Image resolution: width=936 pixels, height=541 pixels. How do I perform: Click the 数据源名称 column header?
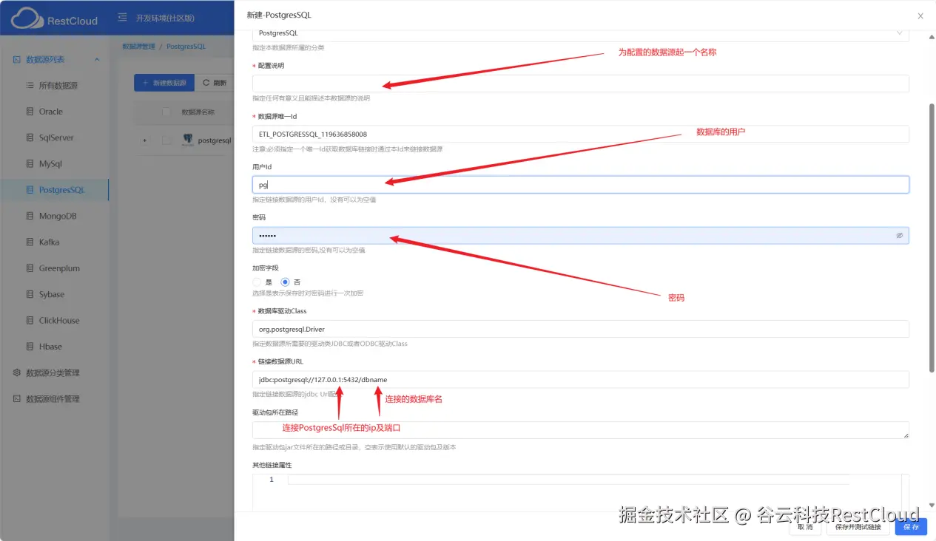198,112
